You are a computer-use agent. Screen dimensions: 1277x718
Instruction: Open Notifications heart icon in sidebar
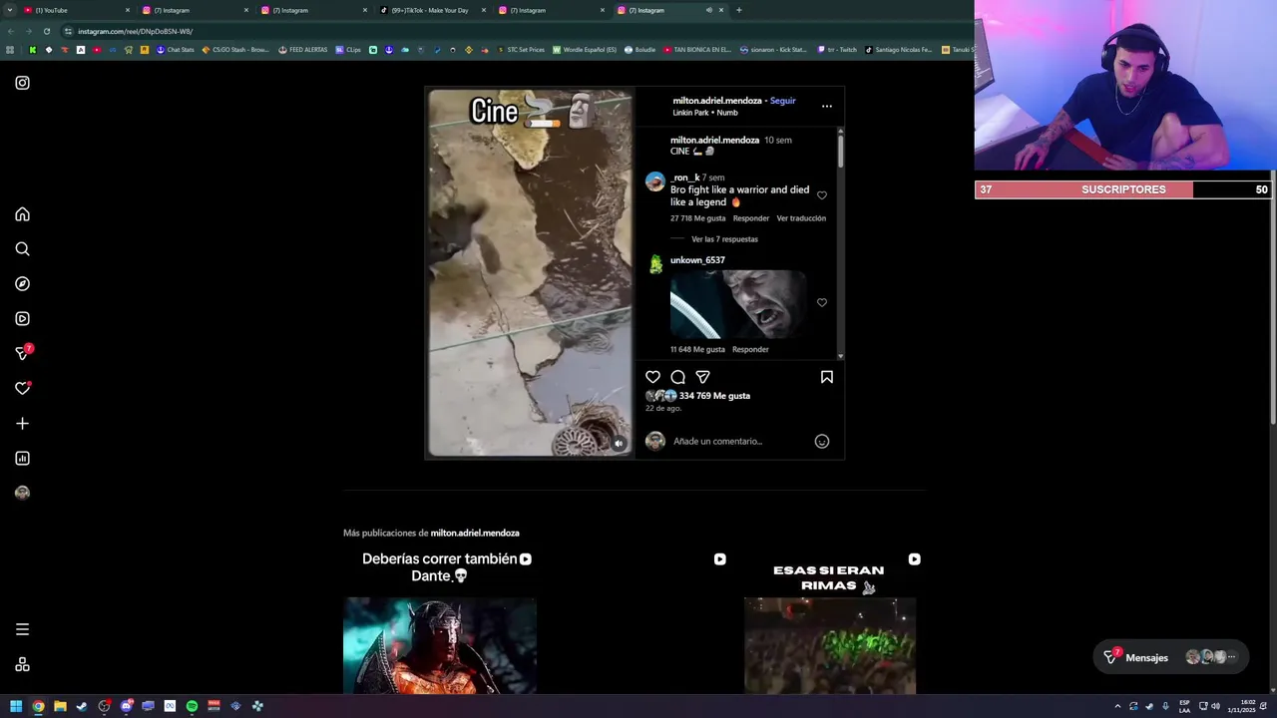click(22, 388)
